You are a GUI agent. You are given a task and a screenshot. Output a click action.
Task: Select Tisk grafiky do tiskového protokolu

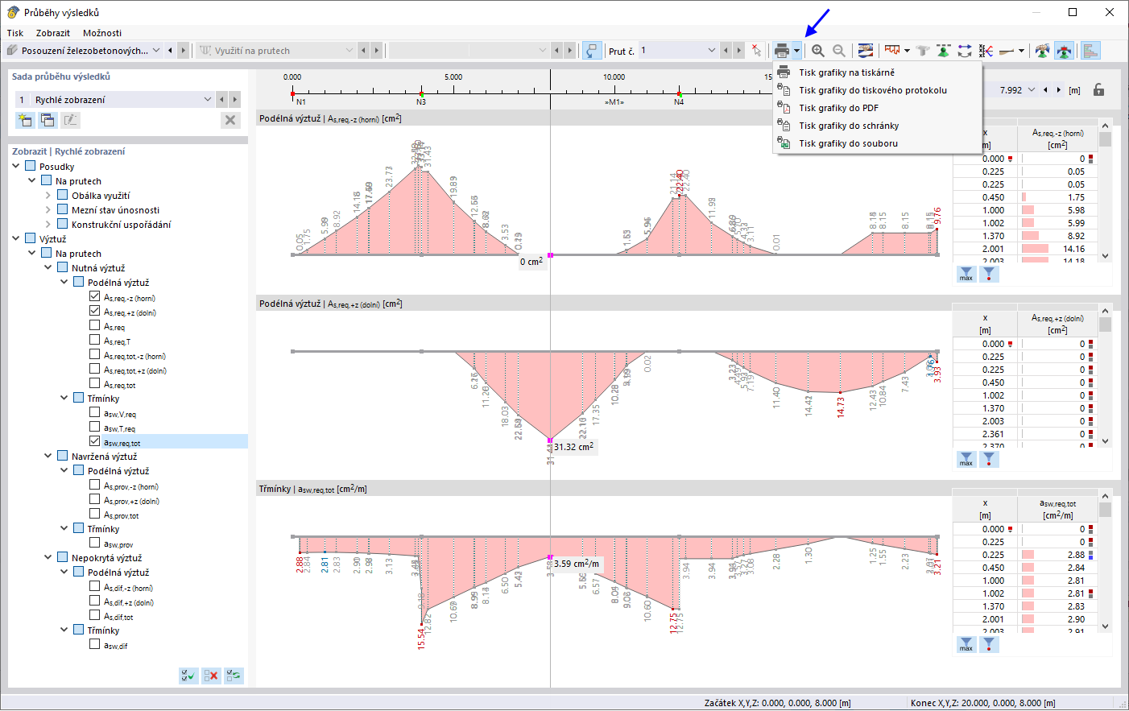[x=878, y=90]
